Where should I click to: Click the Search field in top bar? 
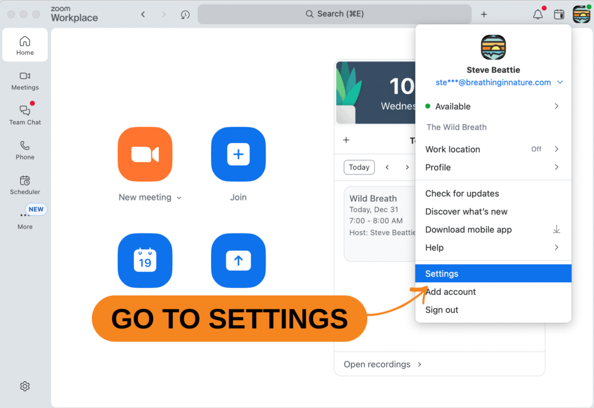pyautogui.click(x=335, y=14)
